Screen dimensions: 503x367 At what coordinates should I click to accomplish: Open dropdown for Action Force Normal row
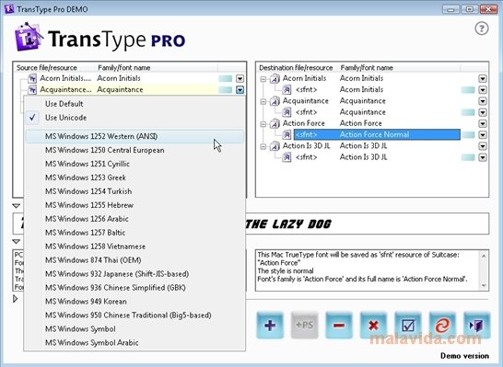pos(483,135)
